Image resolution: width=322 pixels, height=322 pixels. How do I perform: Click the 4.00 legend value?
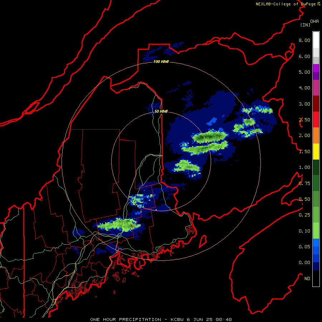click(304, 88)
